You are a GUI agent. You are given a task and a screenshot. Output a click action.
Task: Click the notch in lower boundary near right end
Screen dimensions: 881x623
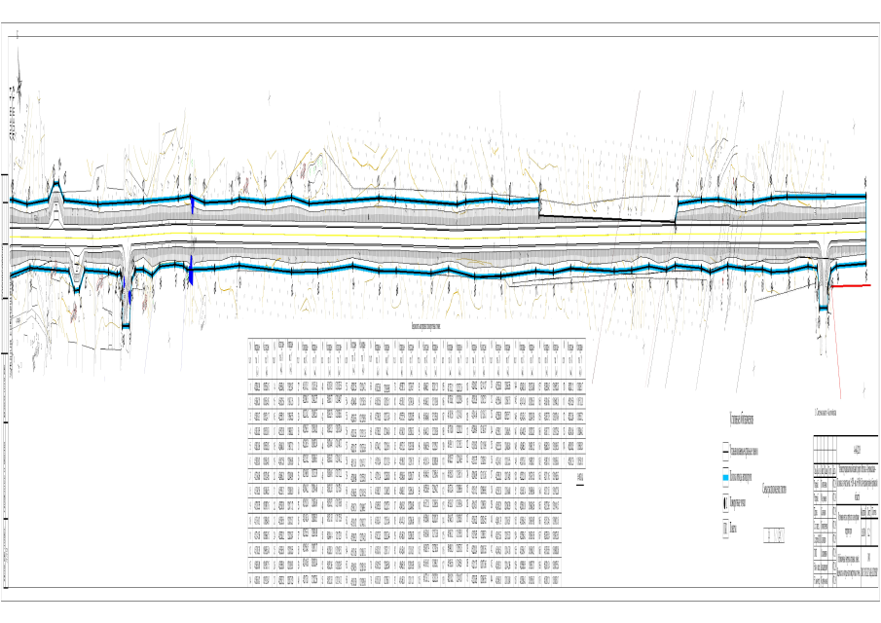coord(823,292)
